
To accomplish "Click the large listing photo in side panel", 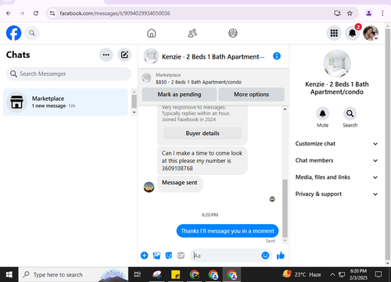I will pyautogui.click(x=337, y=63).
